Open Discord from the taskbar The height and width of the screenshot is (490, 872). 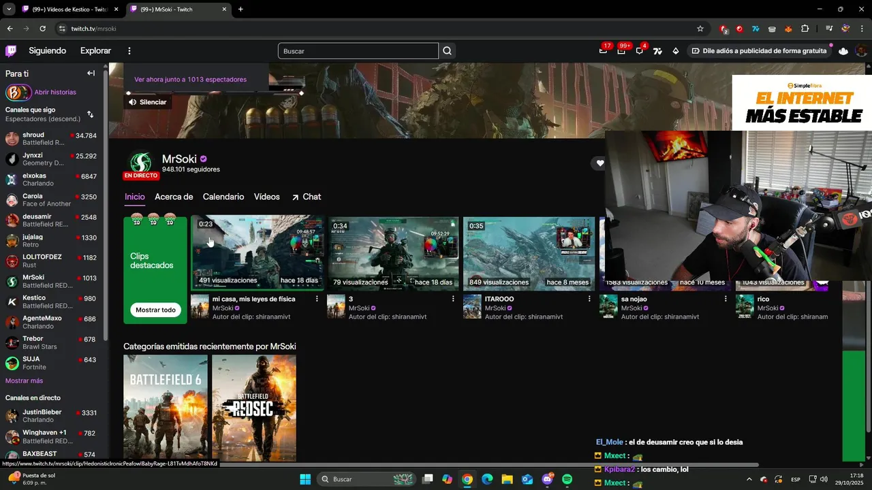[547, 479]
